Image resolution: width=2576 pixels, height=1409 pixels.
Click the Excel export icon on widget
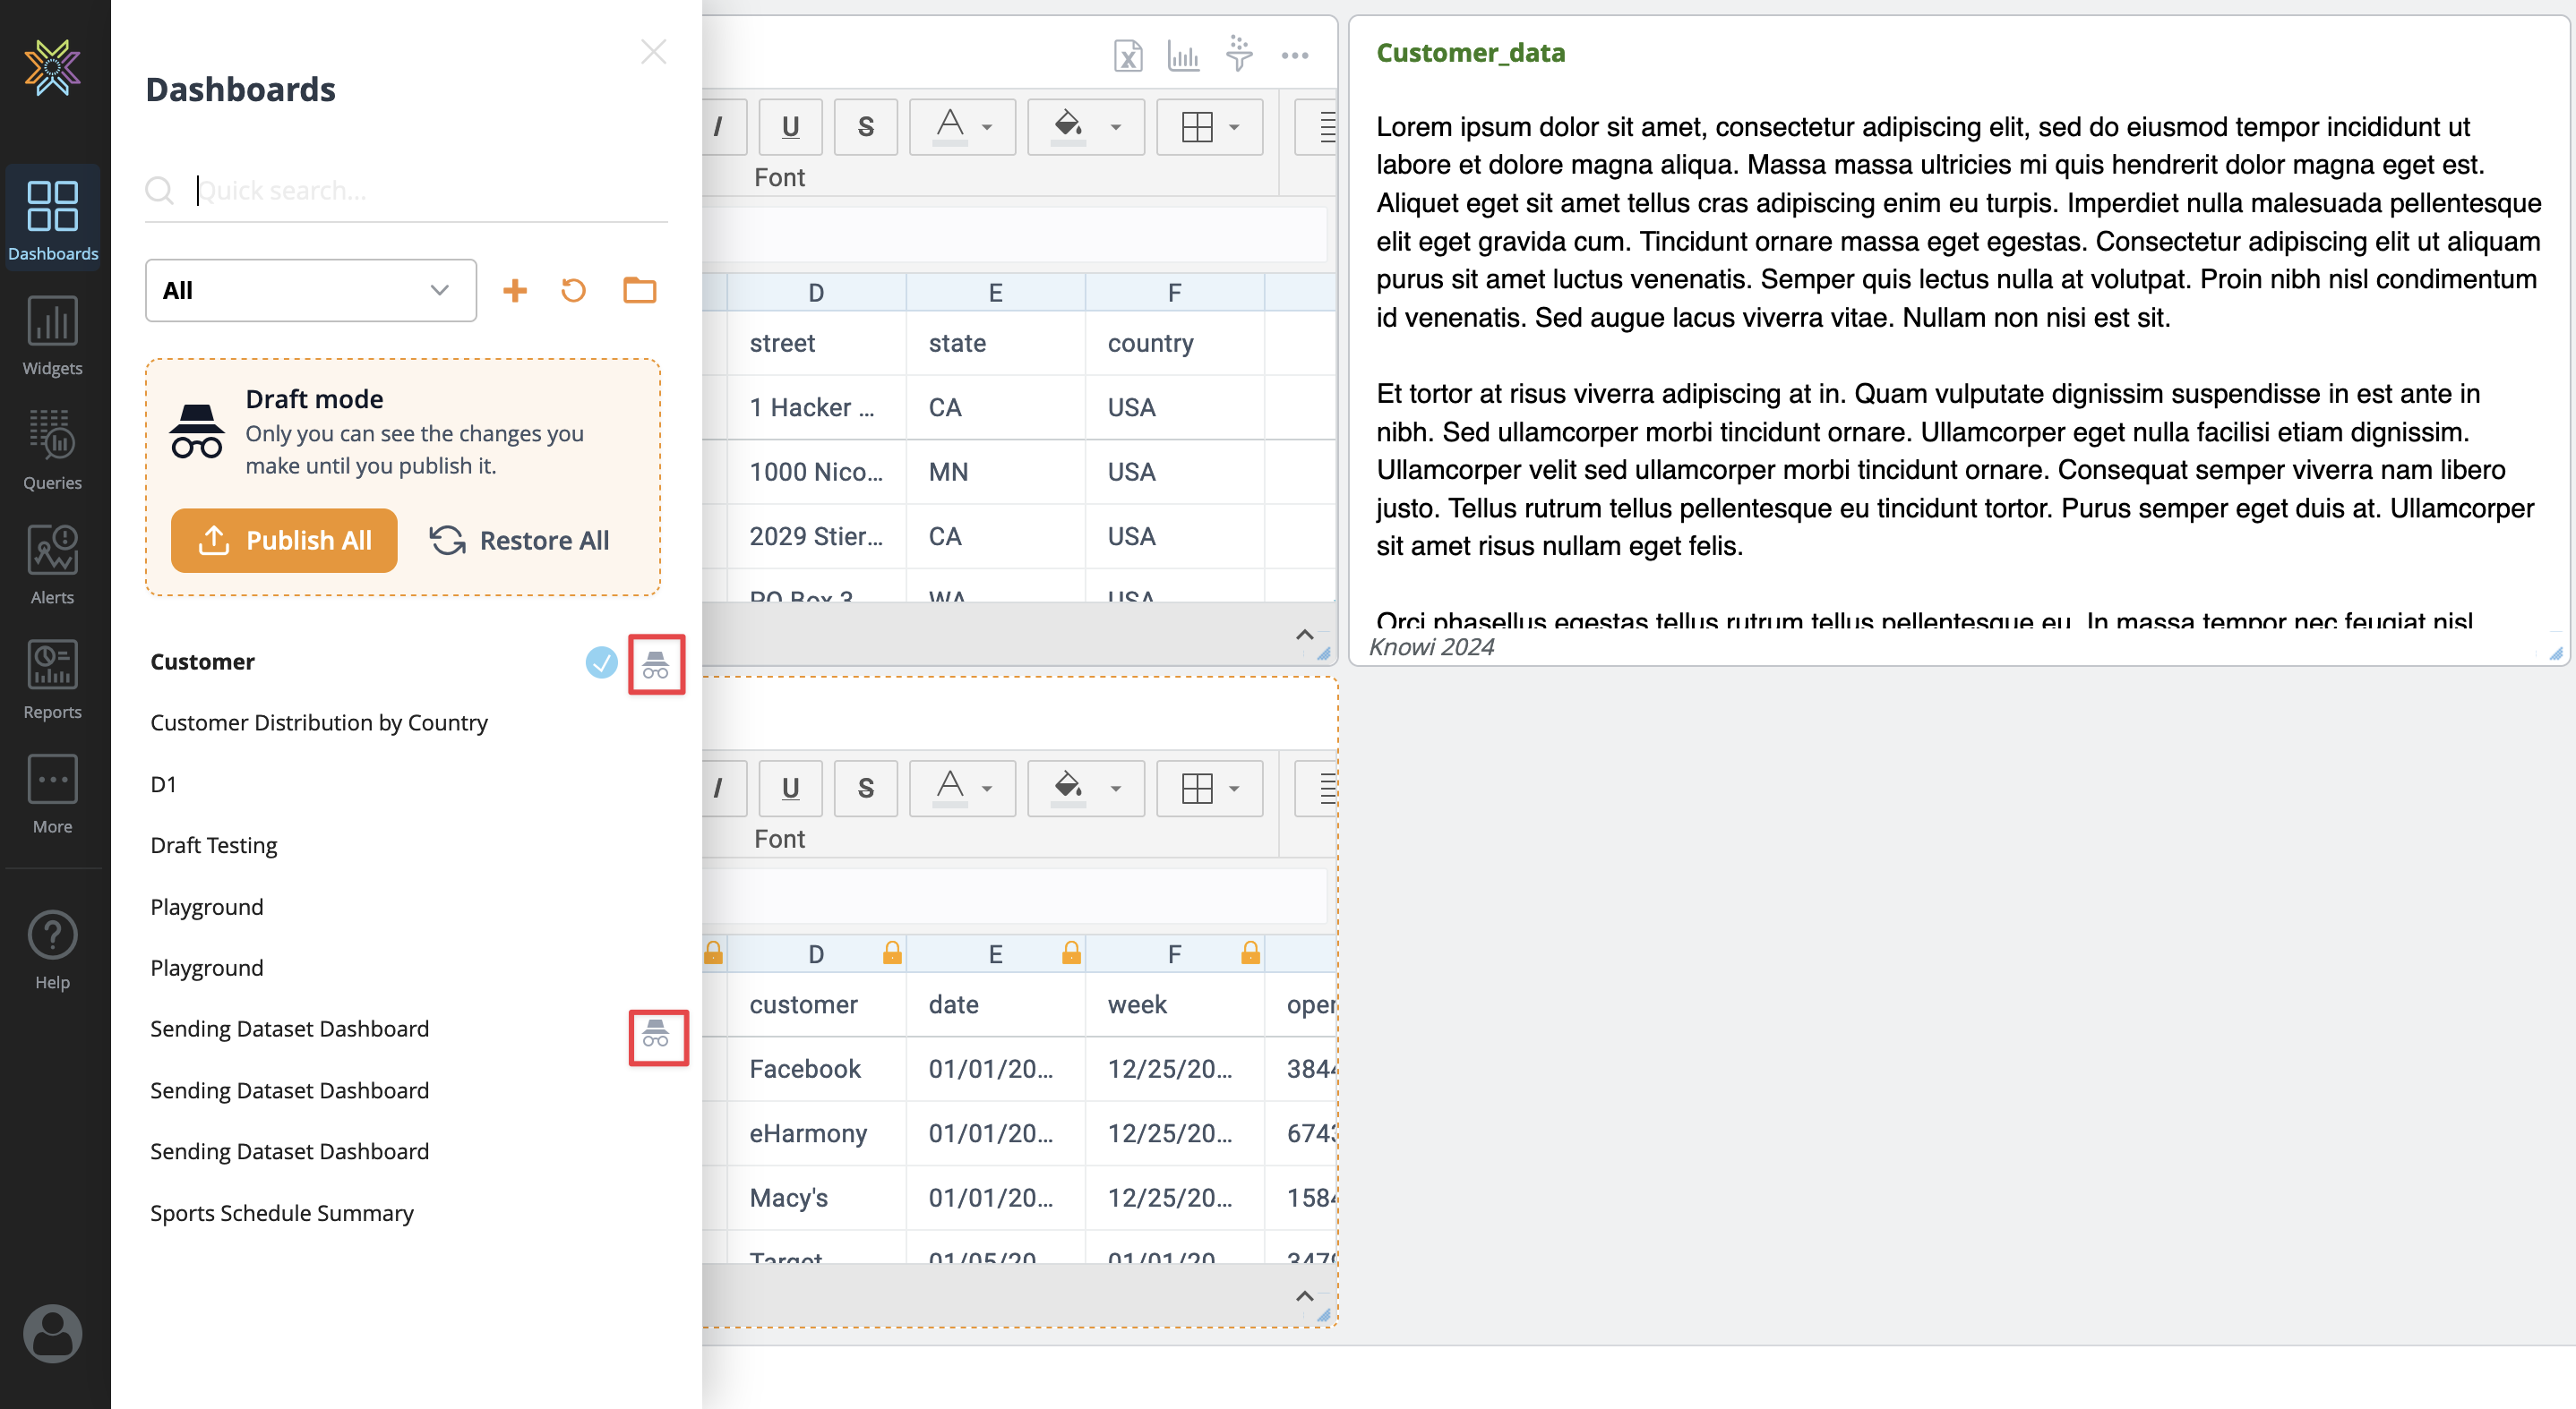click(x=1128, y=56)
